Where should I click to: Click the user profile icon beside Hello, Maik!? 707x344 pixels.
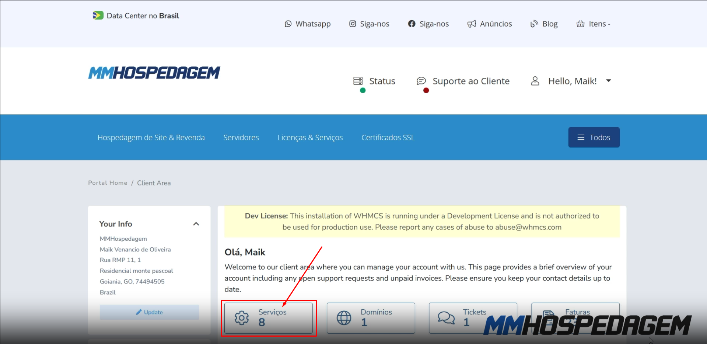(x=535, y=81)
